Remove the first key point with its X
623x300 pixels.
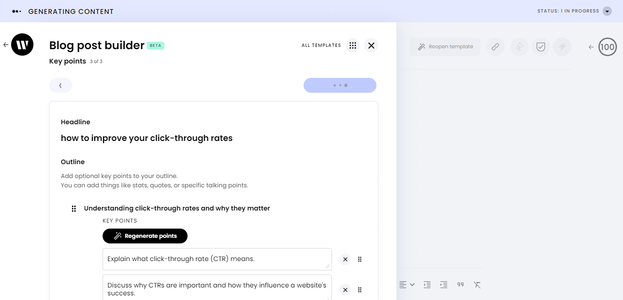click(345, 259)
